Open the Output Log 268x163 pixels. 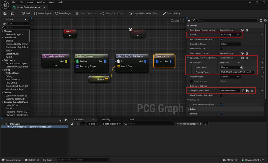32,160
